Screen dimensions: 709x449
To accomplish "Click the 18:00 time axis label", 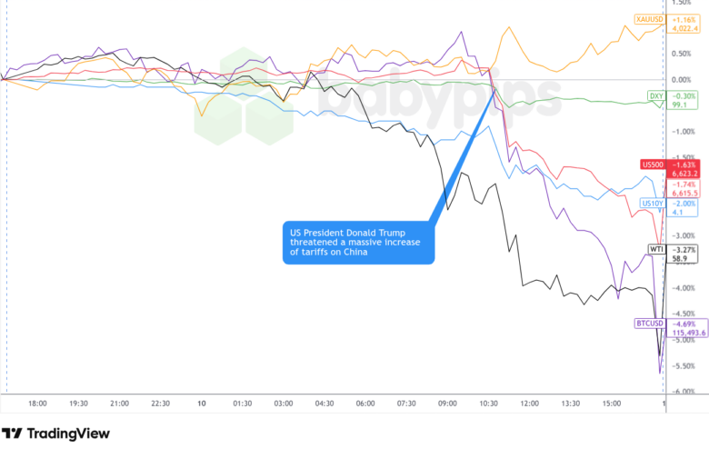I will [x=37, y=403].
